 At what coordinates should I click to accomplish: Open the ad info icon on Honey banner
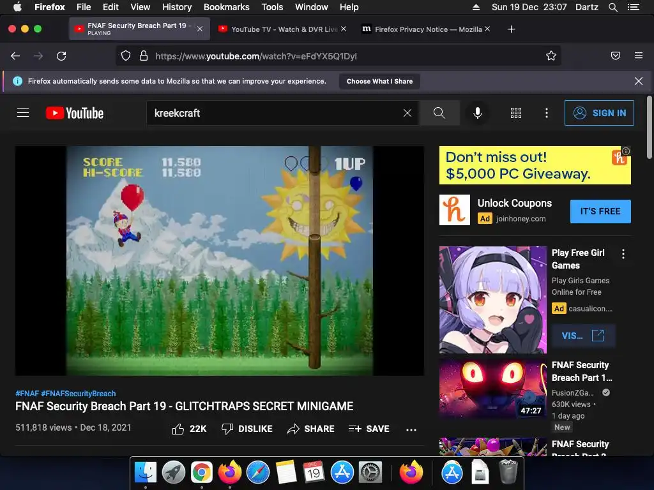click(626, 151)
